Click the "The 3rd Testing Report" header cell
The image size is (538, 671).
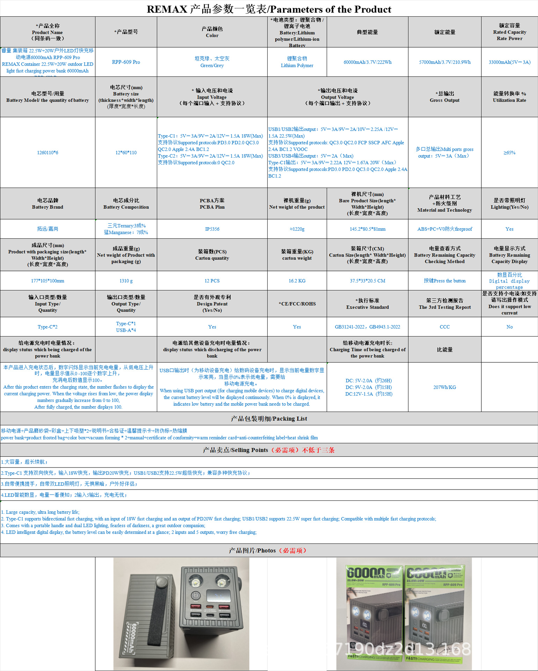445,304
